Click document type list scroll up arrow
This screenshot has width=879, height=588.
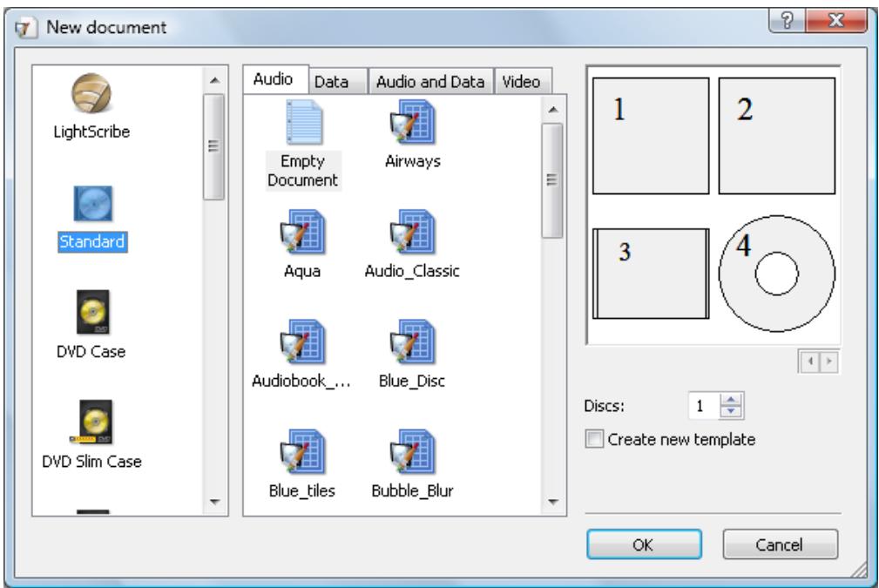pyautogui.click(x=214, y=80)
